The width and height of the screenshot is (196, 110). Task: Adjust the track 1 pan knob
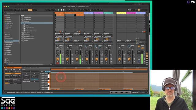point(58,56)
